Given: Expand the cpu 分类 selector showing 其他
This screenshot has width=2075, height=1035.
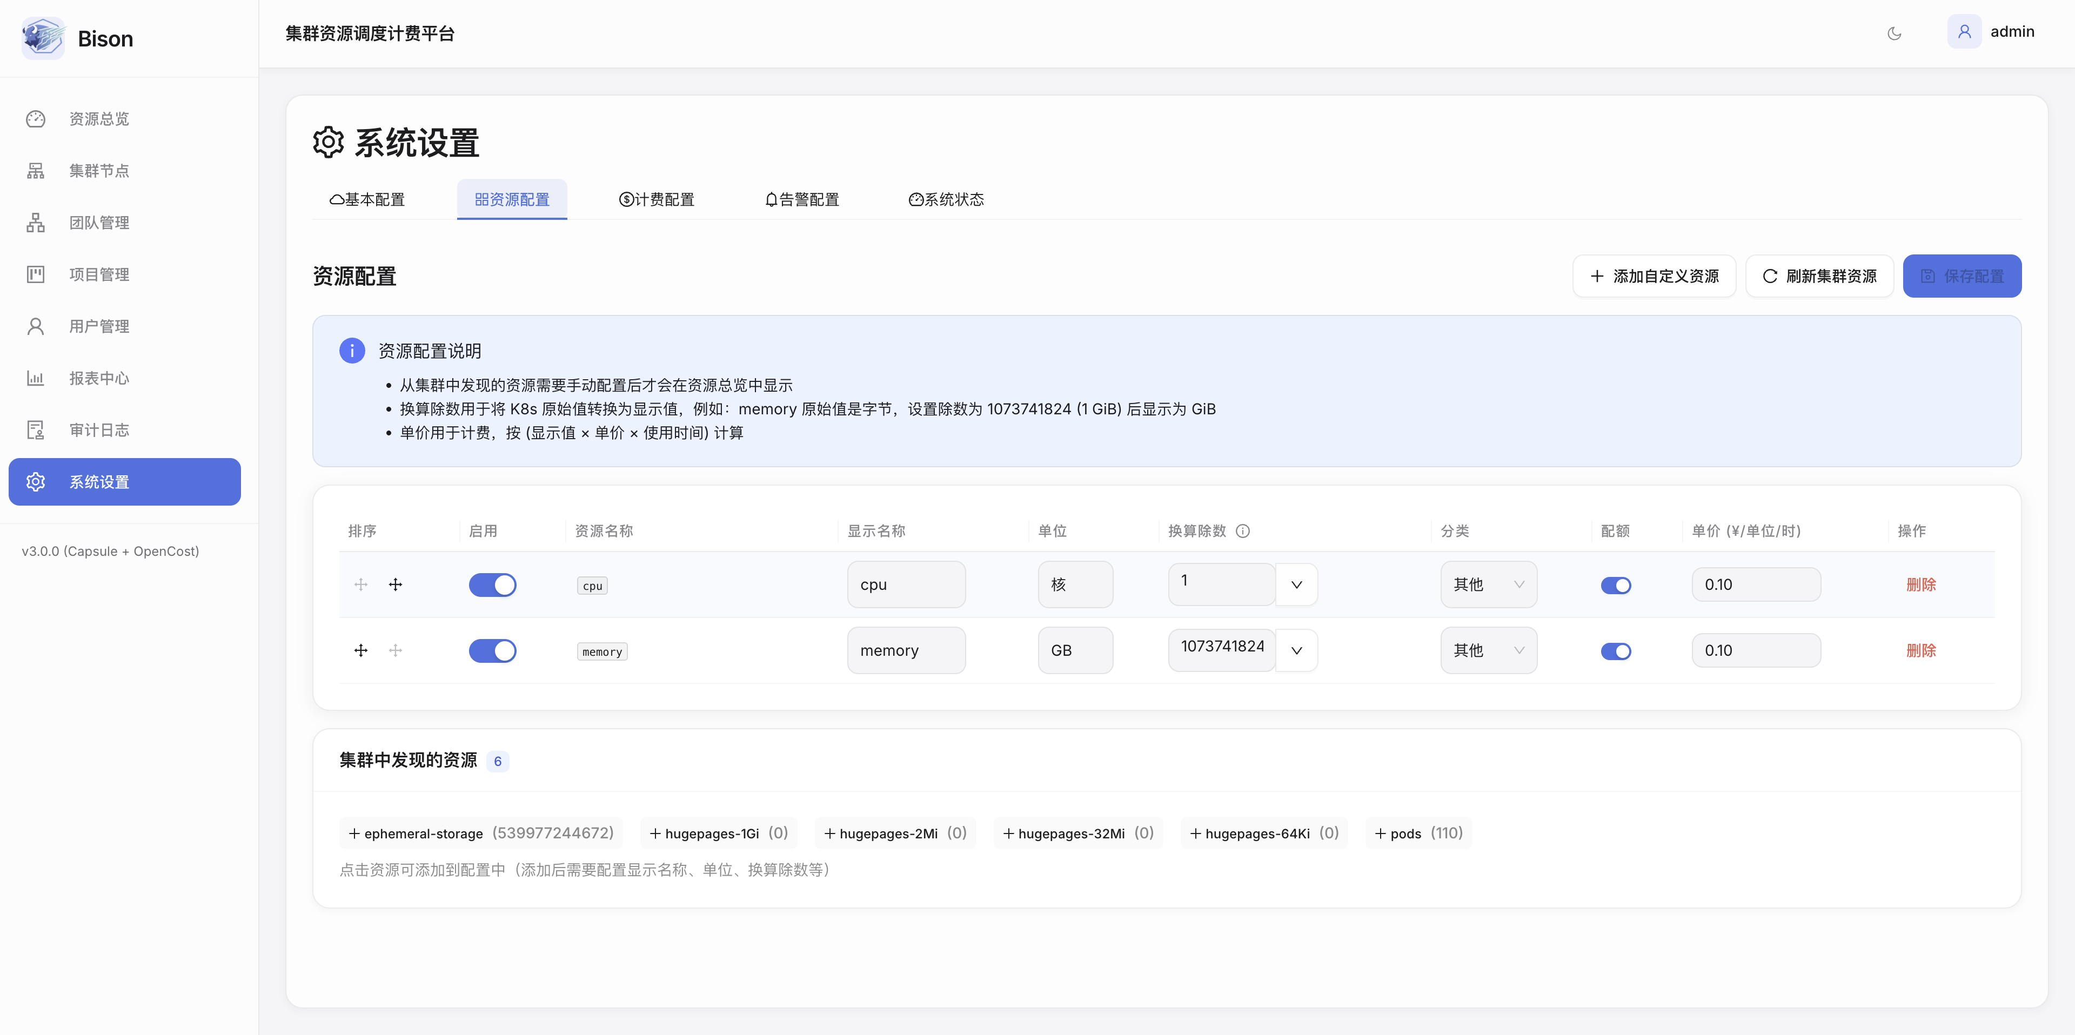Looking at the screenshot, I should pos(1489,584).
